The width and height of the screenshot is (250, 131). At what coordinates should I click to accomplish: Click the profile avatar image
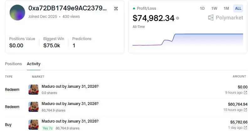(18, 13)
